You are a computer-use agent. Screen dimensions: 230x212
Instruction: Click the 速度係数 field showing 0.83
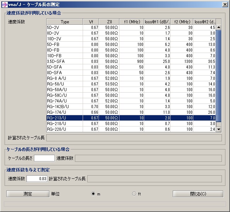(37, 179)
